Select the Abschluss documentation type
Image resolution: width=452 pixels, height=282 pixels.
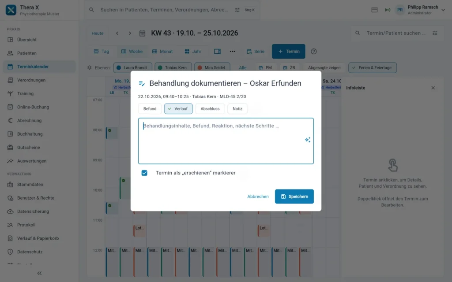coord(210,109)
